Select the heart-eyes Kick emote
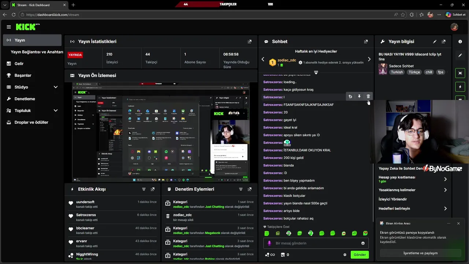The width and height of the screenshot is (469, 264). [x=365, y=233]
